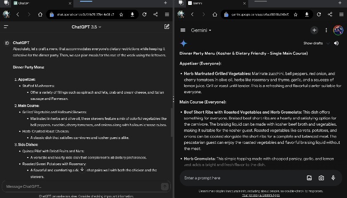The height and width of the screenshot is (198, 347).
Task: Open the Gemini hamburger main menu
Action: (x=183, y=30)
